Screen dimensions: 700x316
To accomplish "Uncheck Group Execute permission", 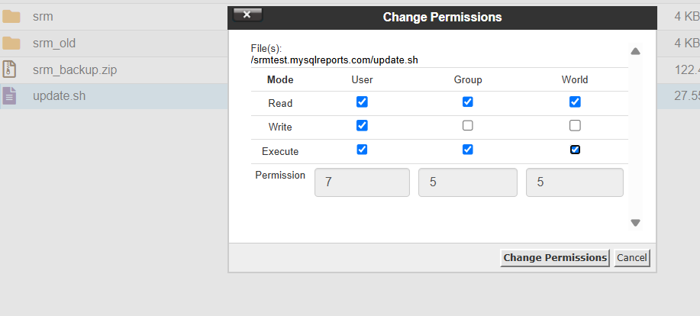I will [467, 150].
